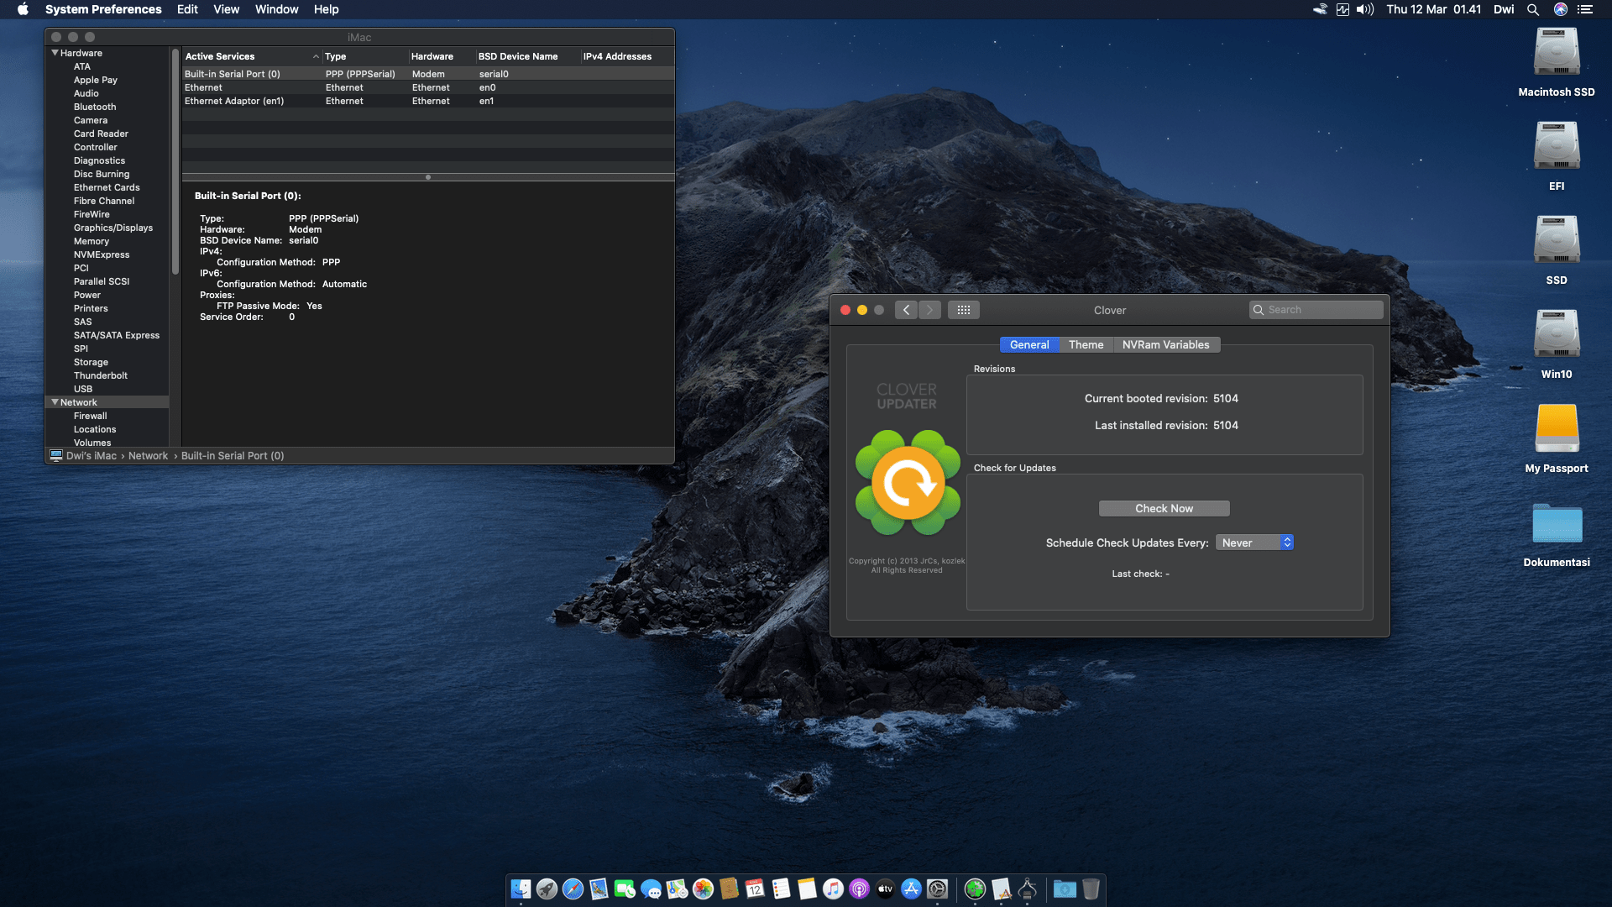This screenshot has height=907, width=1612.
Task: Open the My Passport external drive
Action: (1556, 430)
